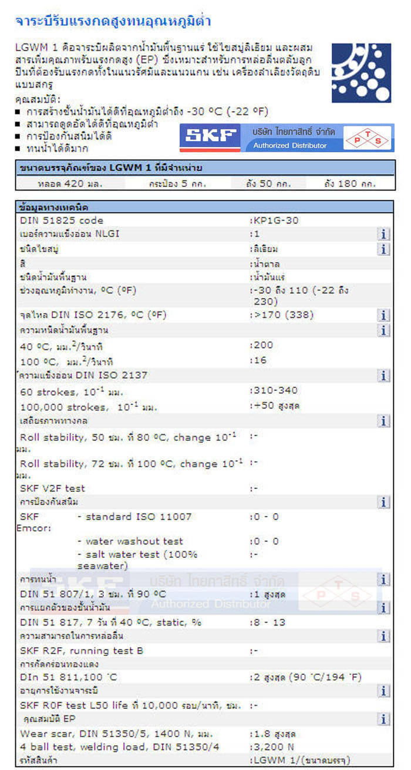Click info icon for ความแข็งอ่อน DIN ISO 2137
The width and height of the screenshot is (411, 770).
coord(383,375)
